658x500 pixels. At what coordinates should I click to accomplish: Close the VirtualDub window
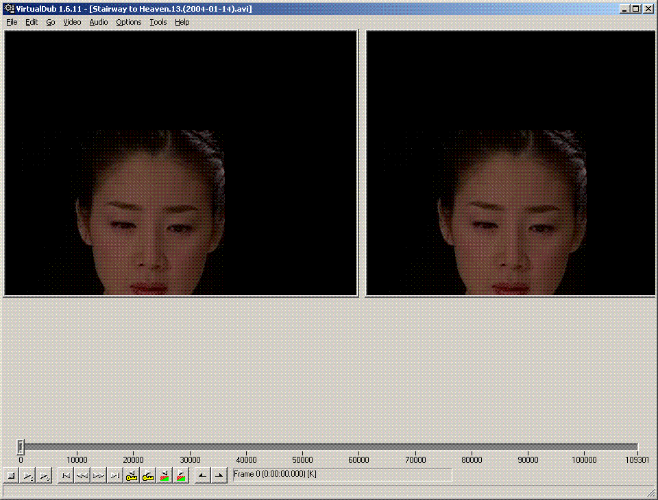648,9
